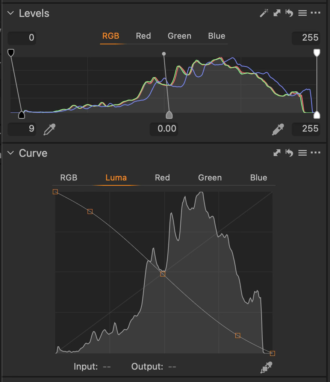Switch to the Blue channel in Levels
This screenshot has height=382, width=330.
(216, 36)
